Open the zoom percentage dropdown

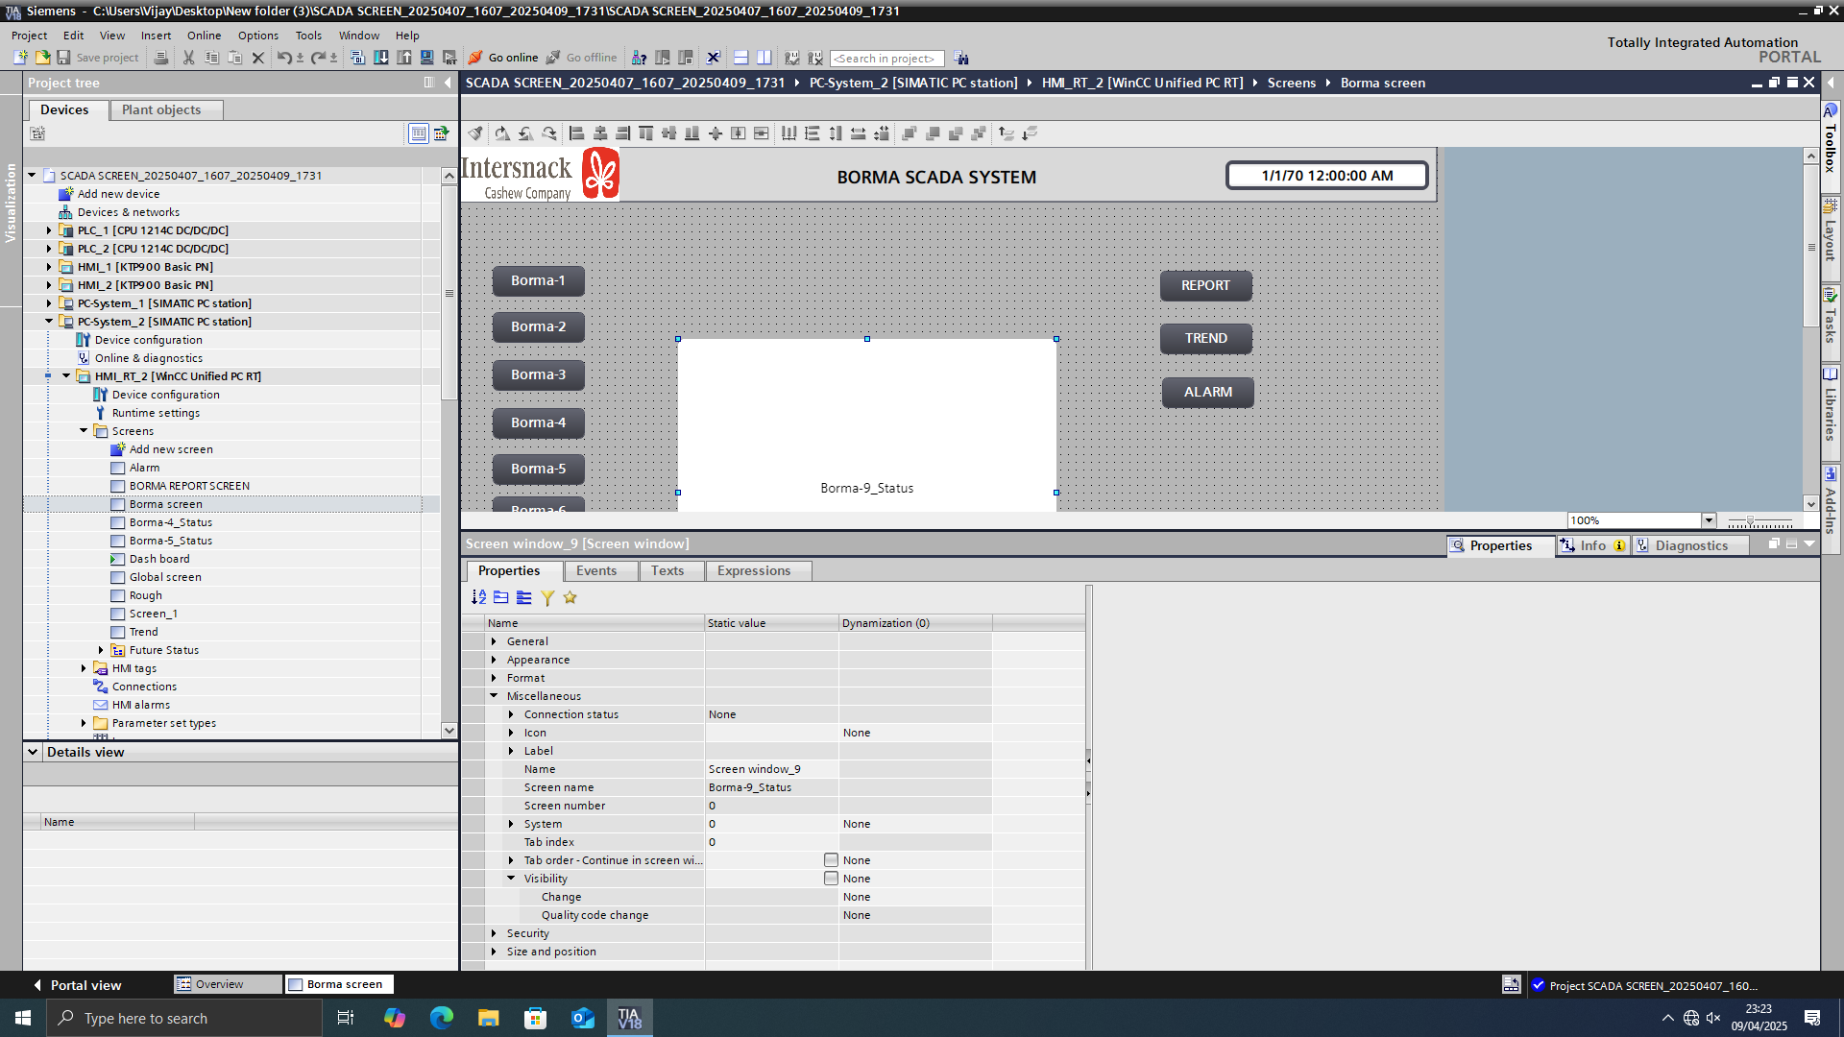(x=1709, y=520)
